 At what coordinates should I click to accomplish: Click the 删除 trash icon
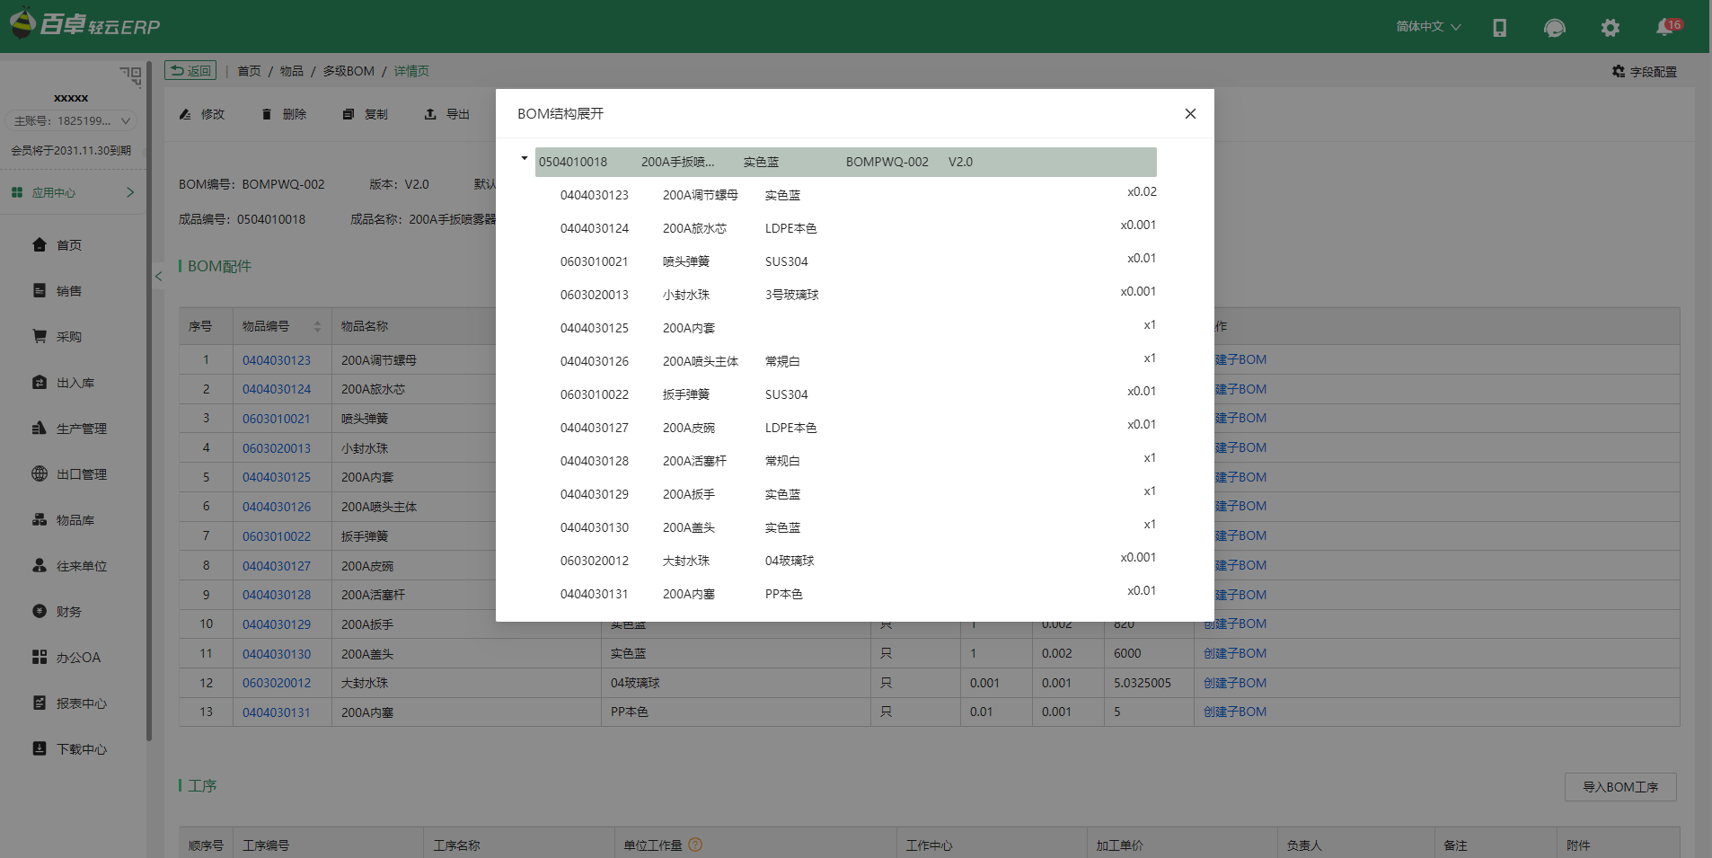pos(267,114)
